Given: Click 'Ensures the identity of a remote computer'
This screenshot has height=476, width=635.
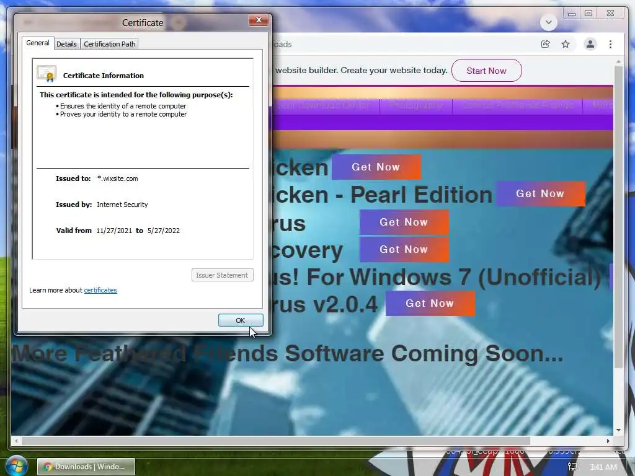Looking at the screenshot, I should (x=123, y=106).
